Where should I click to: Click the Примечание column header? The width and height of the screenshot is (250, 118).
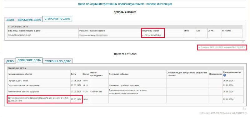pos(216,74)
